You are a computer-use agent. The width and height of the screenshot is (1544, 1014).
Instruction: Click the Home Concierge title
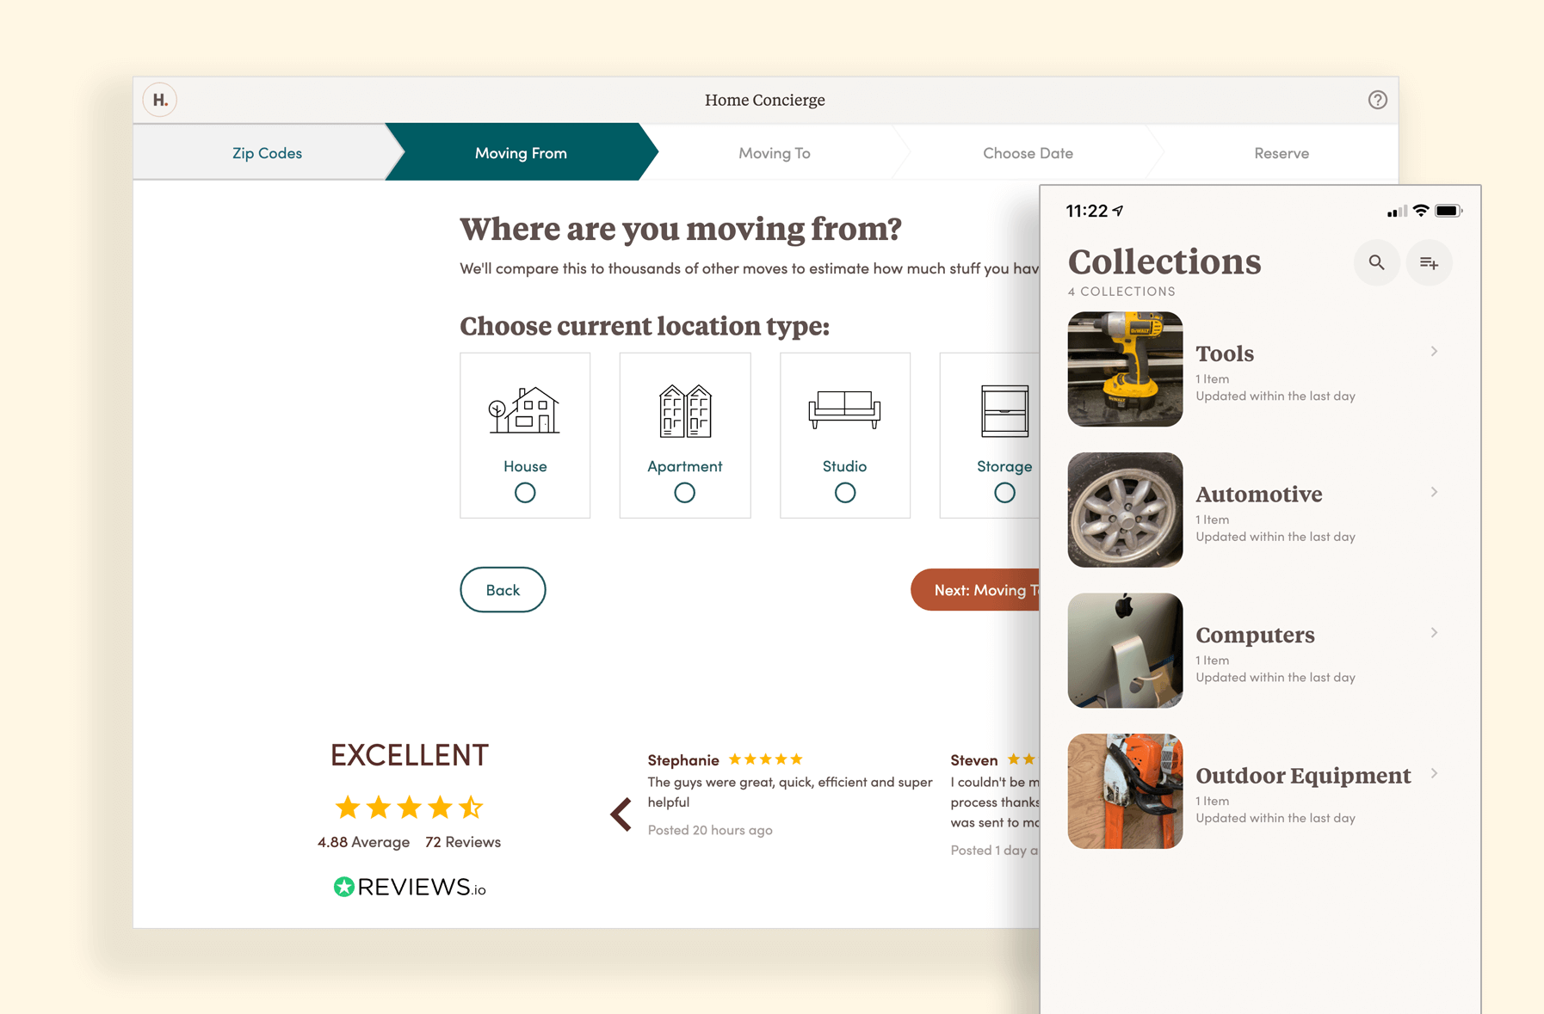(x=764, y=100)
